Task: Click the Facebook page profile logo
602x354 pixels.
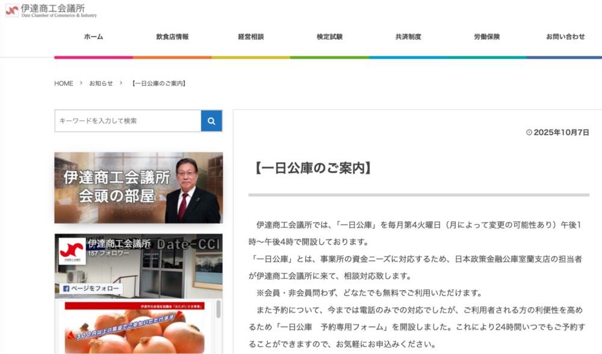Action: click(72, 251)
